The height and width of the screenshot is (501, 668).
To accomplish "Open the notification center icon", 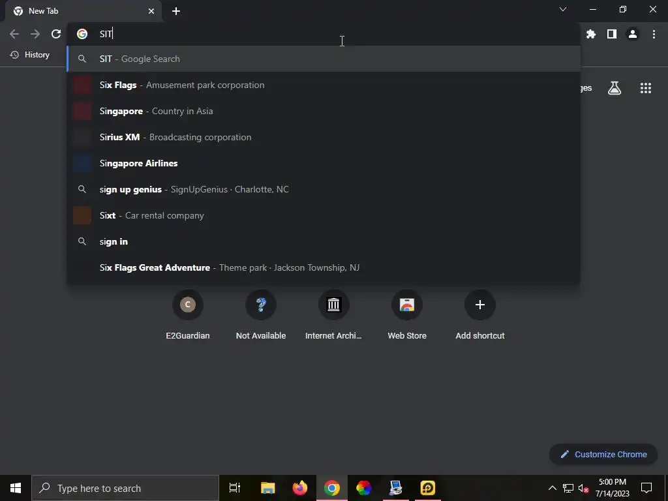I will click(646, 488).
